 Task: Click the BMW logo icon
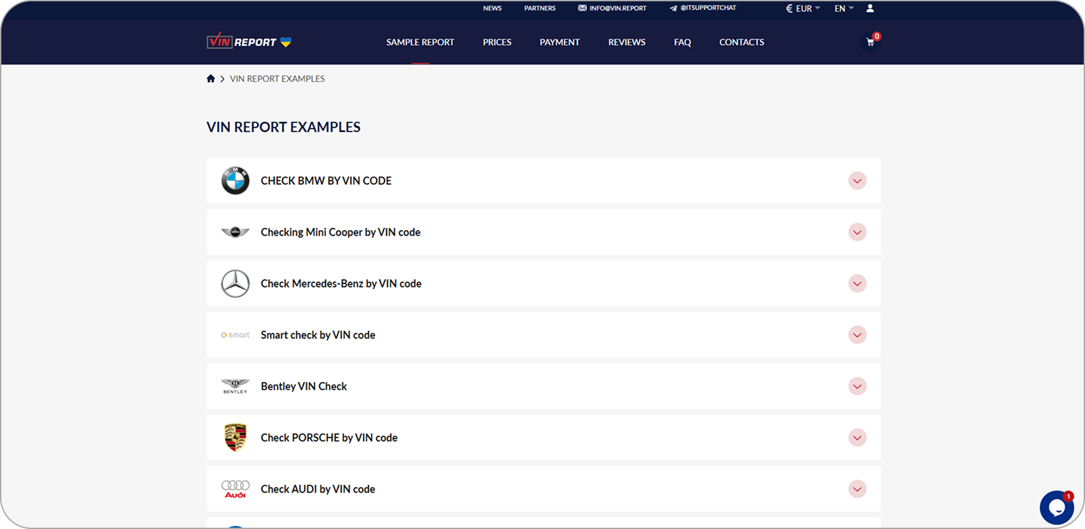coord(235,181)
